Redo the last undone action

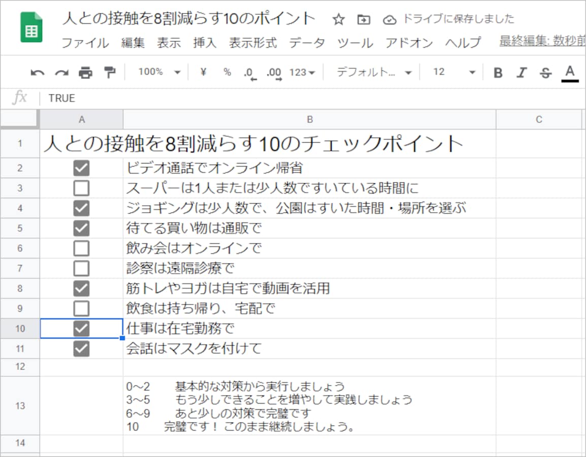coord(61,73)
